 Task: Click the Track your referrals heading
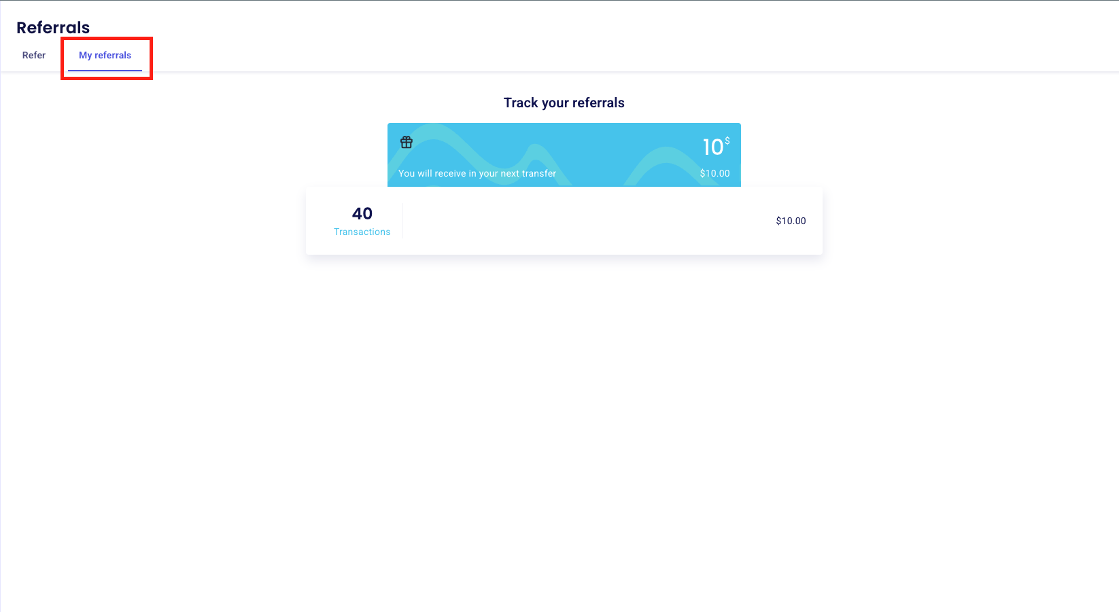click(x=564, y=103)
